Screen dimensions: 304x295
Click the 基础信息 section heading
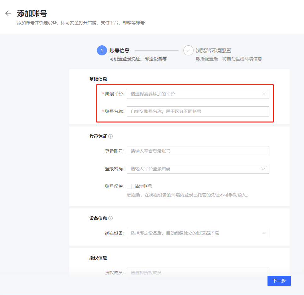click(x=98, y=79)
